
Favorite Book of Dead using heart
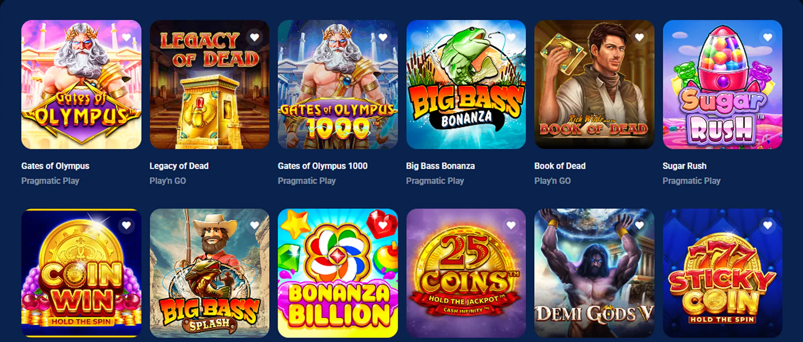click(x=639, y=37)
